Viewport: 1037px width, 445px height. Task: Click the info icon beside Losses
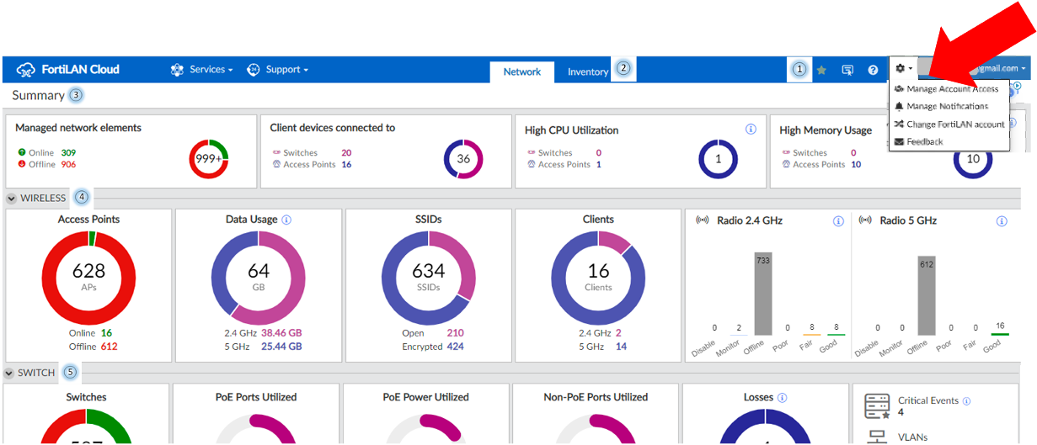[x=782, y=398]
